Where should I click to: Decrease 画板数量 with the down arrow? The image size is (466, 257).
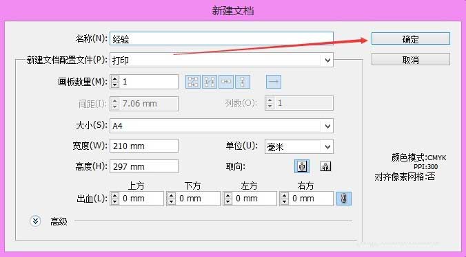tap(114, 85)
